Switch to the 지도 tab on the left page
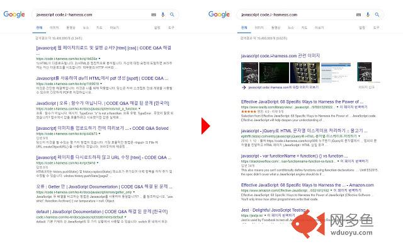This screenshot has height=252, width=403. point(99,28)
